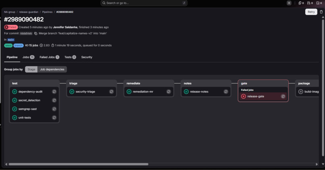The width and height of the screenshot is (325, 170).
Task: Retry the release-notes job
Action: click(x=226, y=91)
